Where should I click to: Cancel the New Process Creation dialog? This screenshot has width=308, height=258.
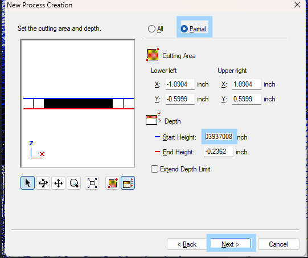pyautogui.click(x=278, y=244)
